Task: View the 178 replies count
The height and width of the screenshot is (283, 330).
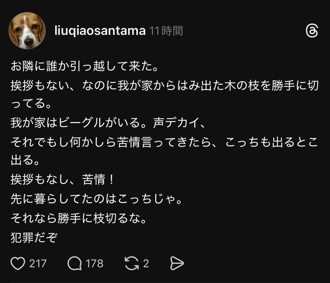Action: (x=95, y=263)
